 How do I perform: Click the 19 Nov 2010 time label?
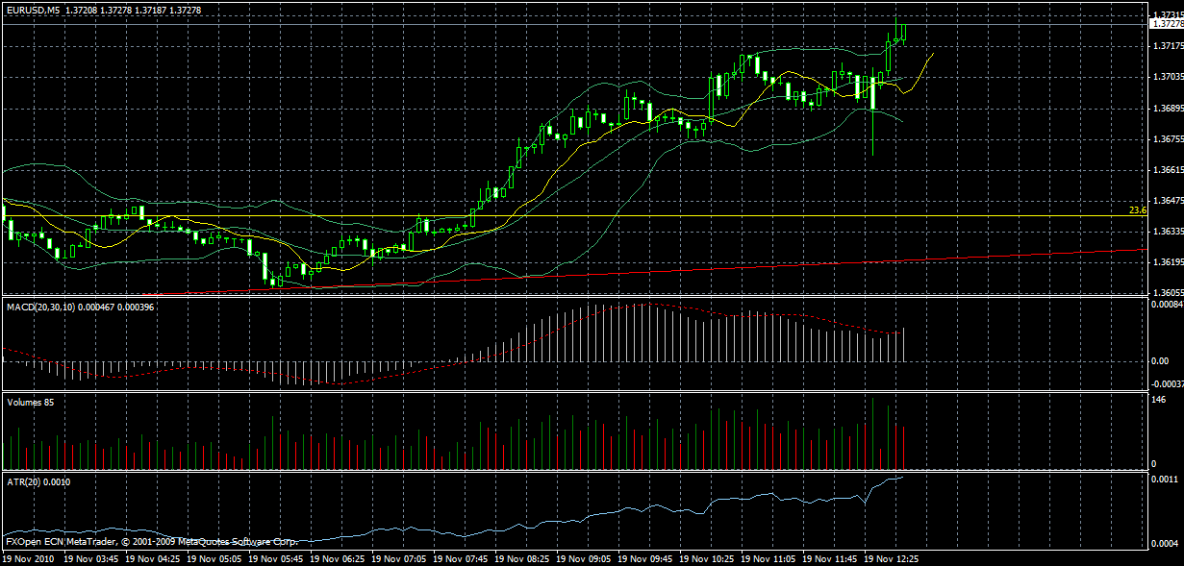tap(27, 557)
